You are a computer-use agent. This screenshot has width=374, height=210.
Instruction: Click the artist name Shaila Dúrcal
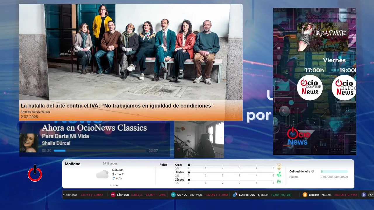coord(56,143)
